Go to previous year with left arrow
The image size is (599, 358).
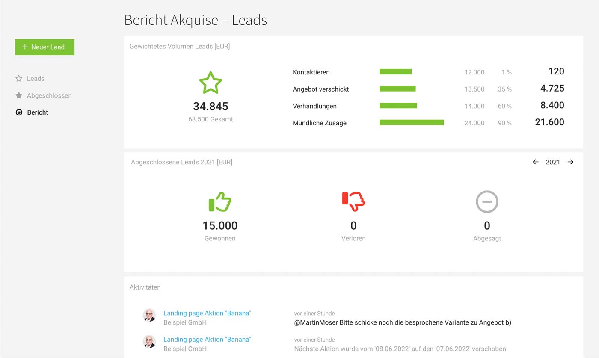click(x=536, y=162)
